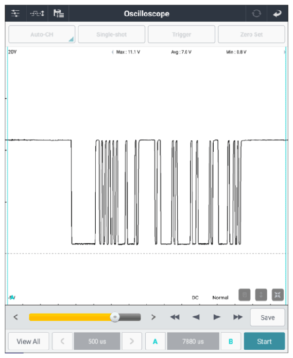293x358 pixels.
Task: Click the vertical arrows icon on the graph
Action: [x=261, y=295]
